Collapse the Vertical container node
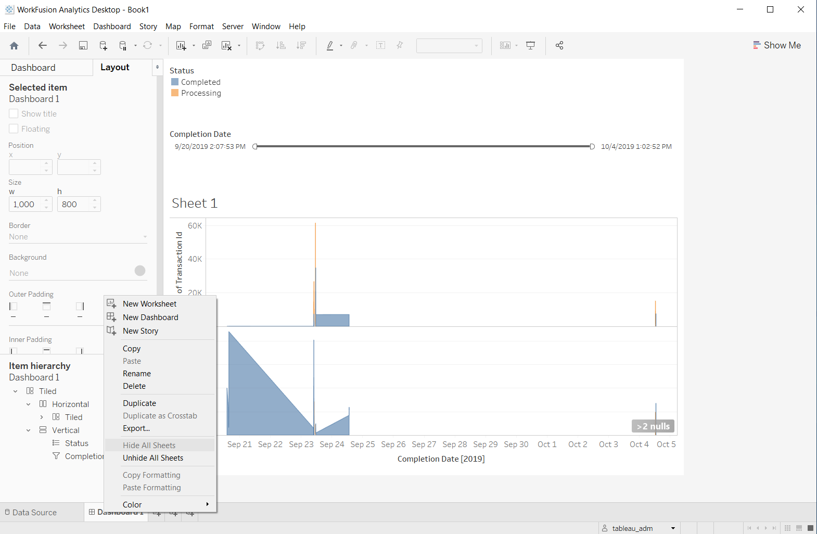The width and height of the screenshot is (817, 534). click(x=29, y=430)
